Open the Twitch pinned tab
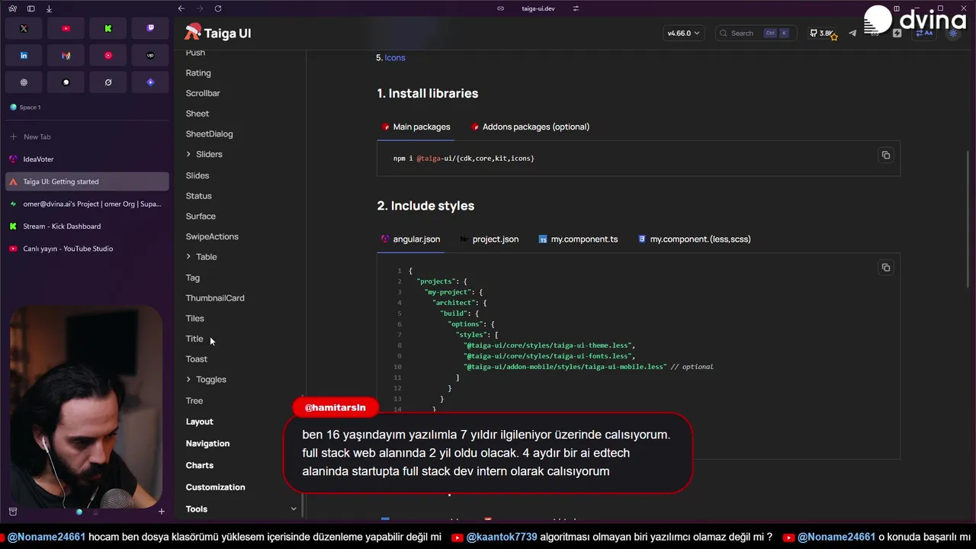Viewport: 976px width, 549px height. point(150,28)
